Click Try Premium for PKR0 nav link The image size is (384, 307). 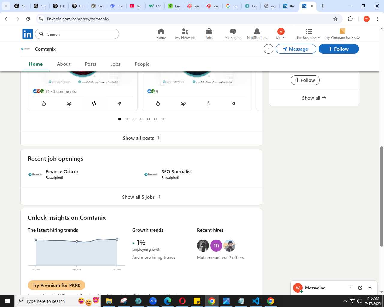(342, 34)
